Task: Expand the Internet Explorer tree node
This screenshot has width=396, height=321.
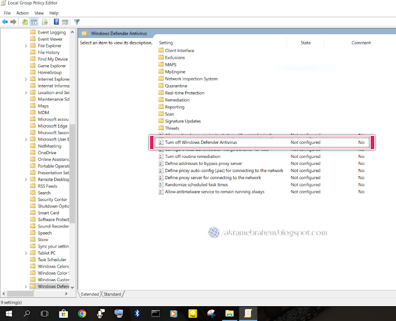Action: [26, 79]
